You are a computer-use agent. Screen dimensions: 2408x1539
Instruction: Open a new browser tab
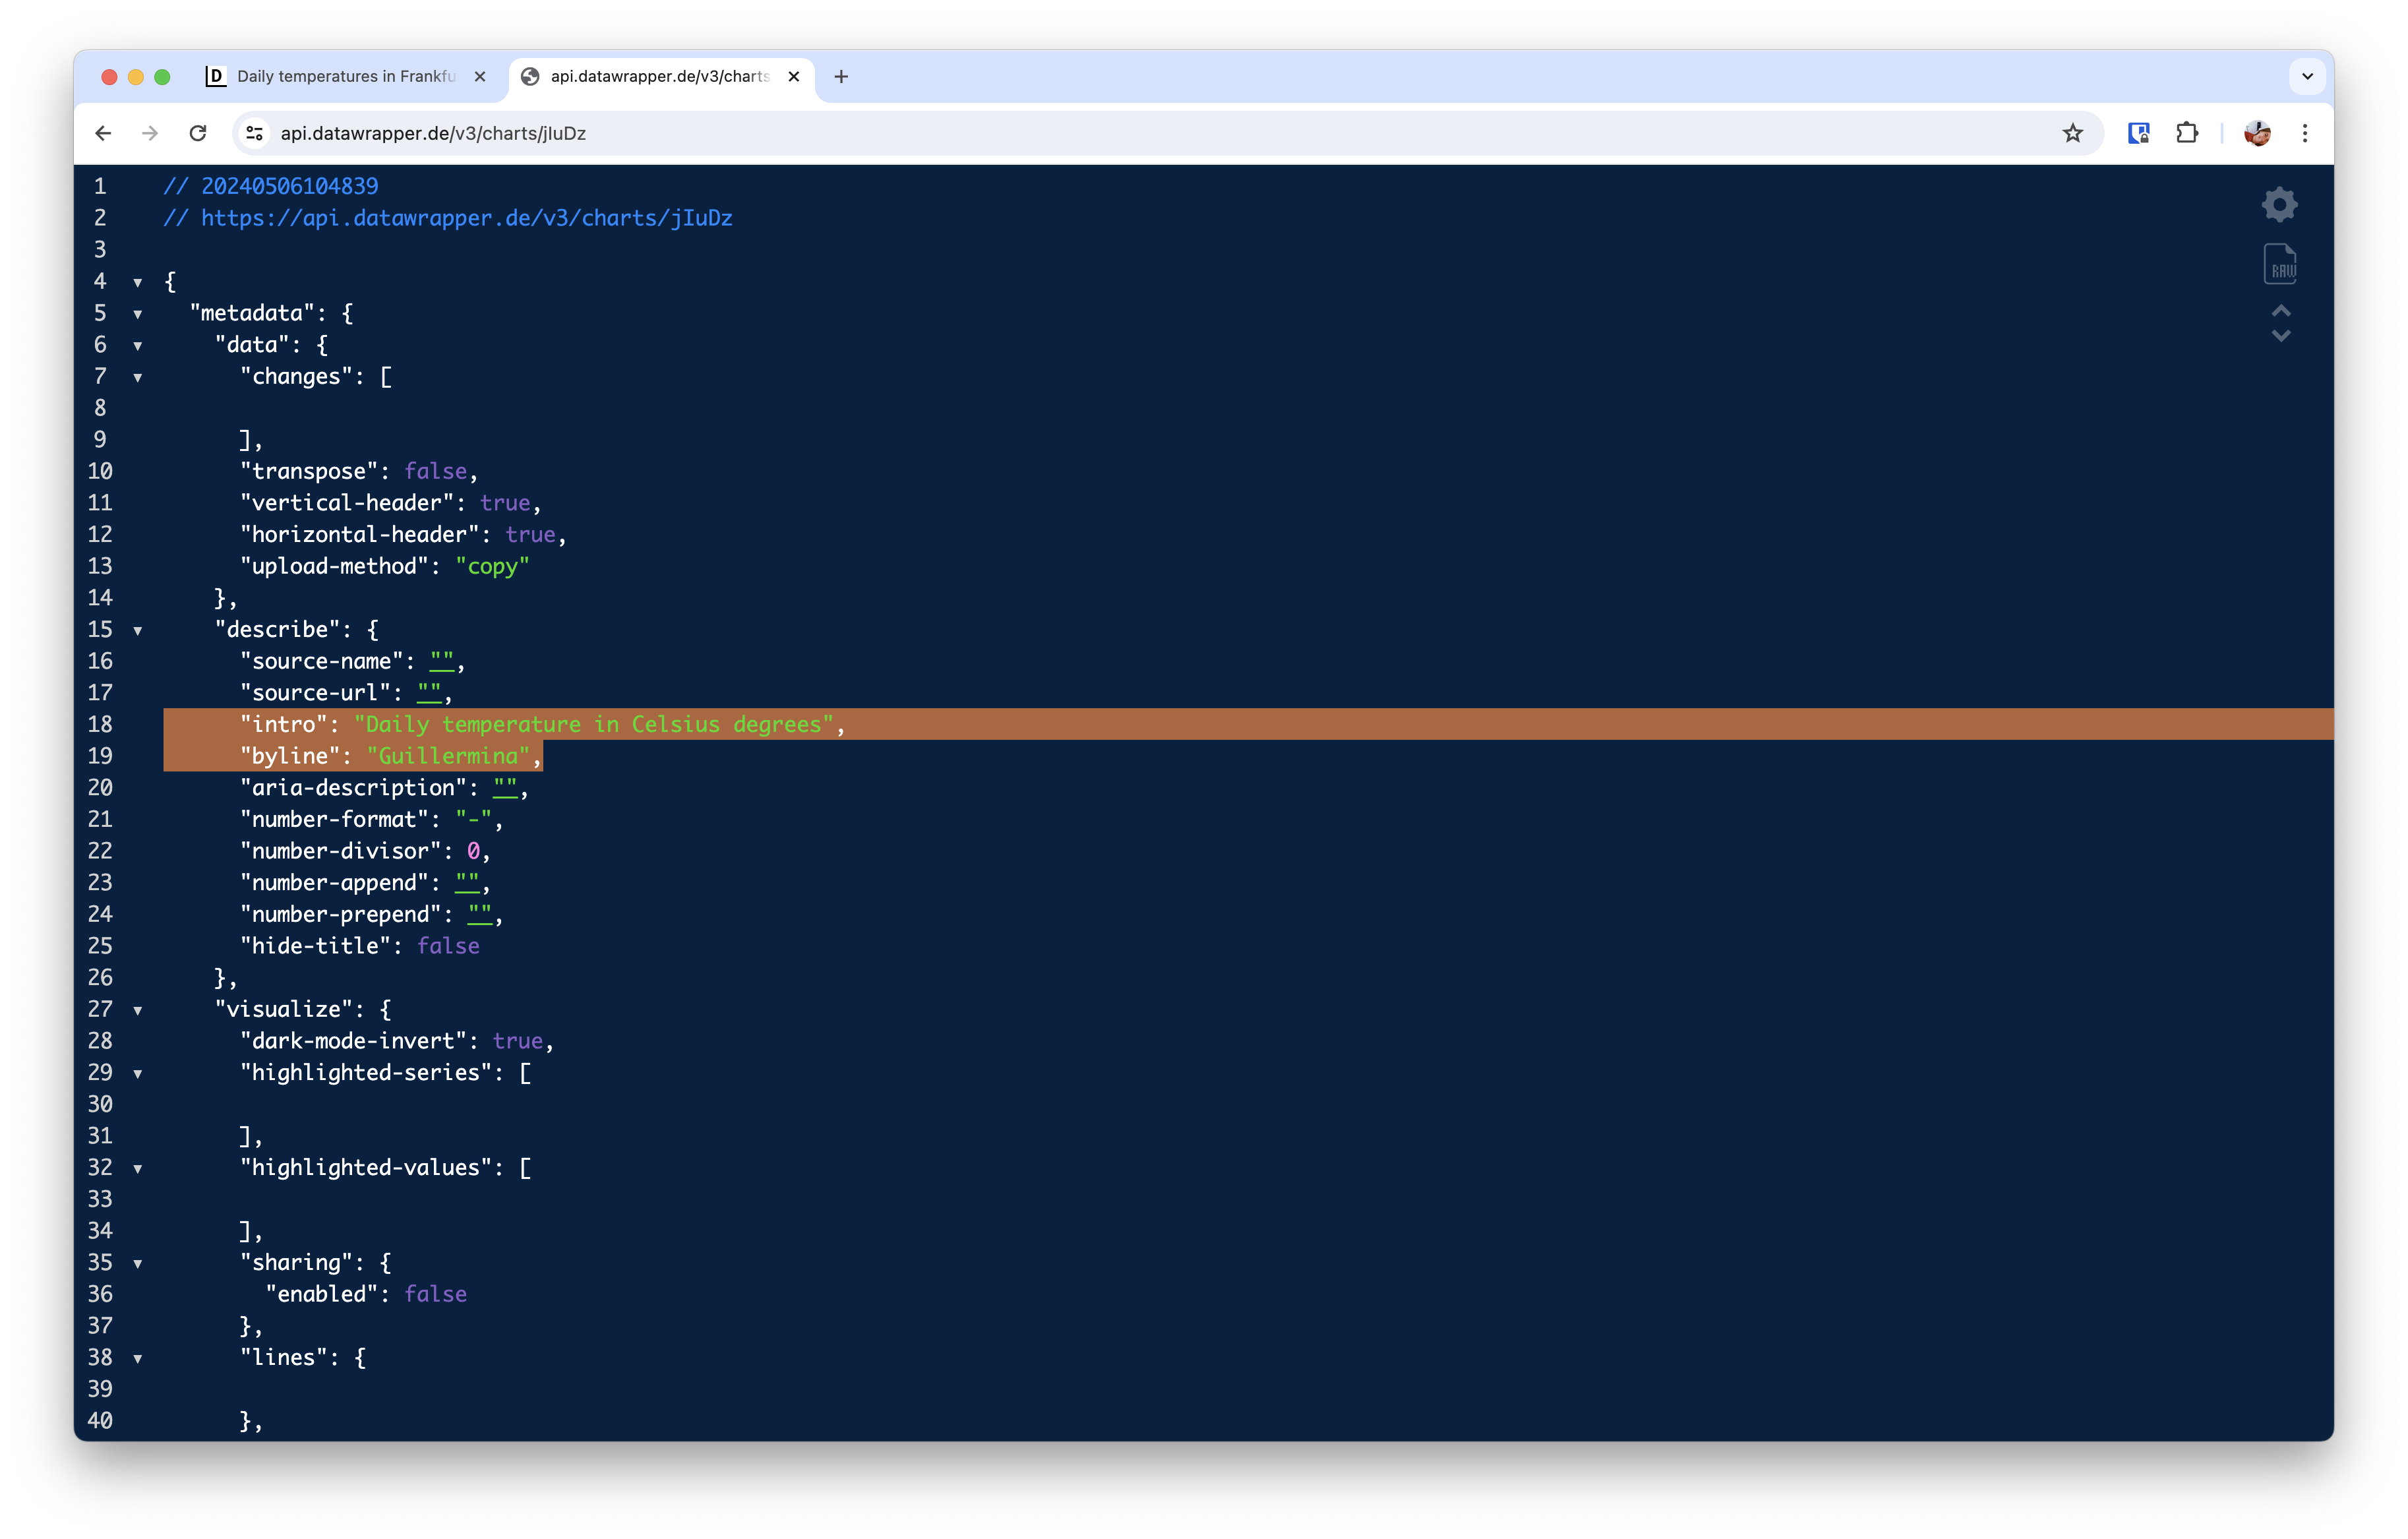tap(841, 76)
